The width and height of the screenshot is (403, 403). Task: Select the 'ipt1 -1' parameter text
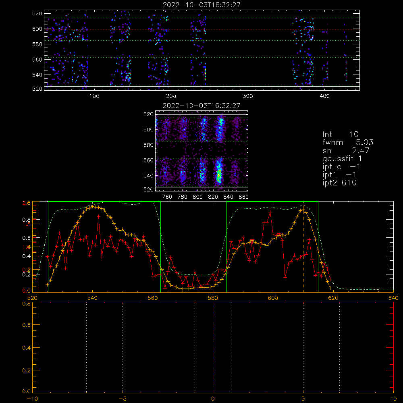(x=339, y=175)
